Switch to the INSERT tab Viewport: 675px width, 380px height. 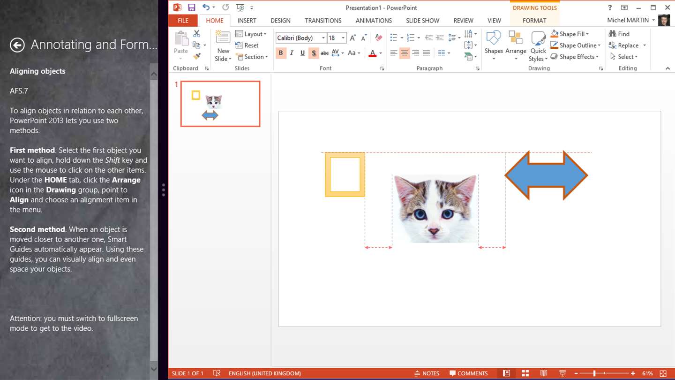(x=247, y=21)
